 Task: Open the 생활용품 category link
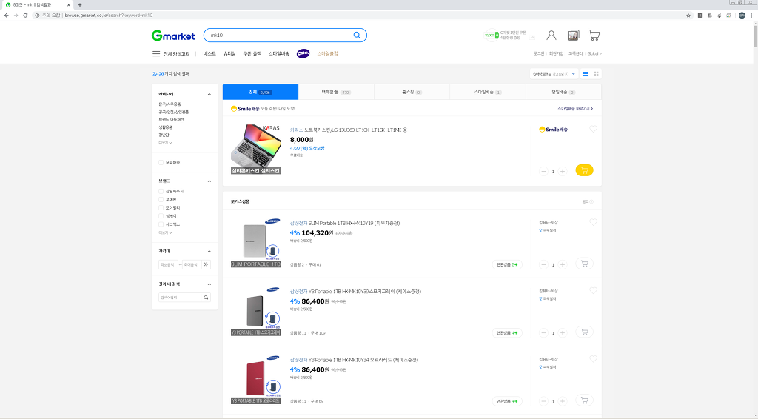point(165,127)
